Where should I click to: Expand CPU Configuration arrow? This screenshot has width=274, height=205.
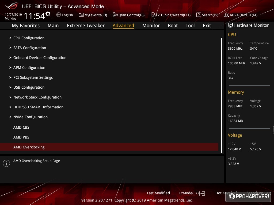[x=10, y=38]
